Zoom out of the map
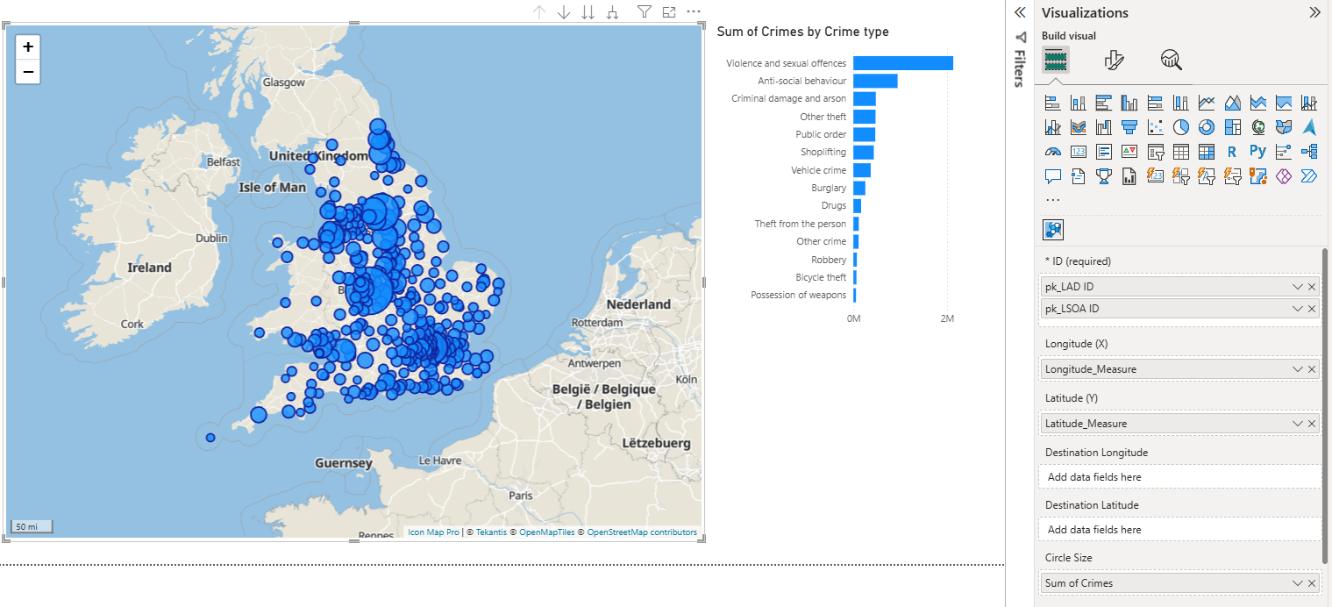This screenshot has width=1332, height=607. click(x=28, y=72)
